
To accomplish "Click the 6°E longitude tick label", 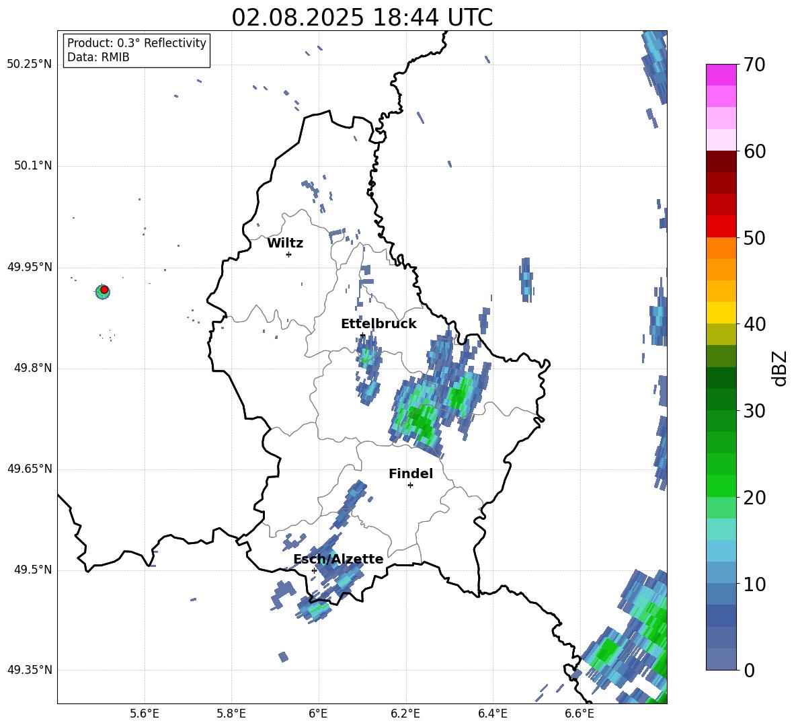I will point(318,714).
